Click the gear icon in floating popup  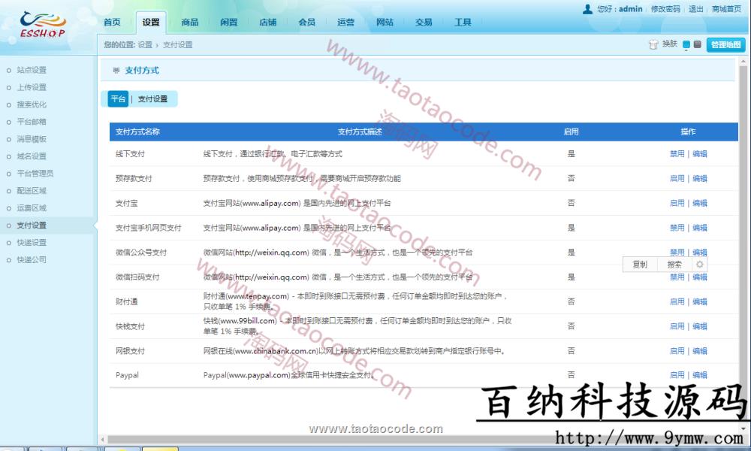[700, 265]
